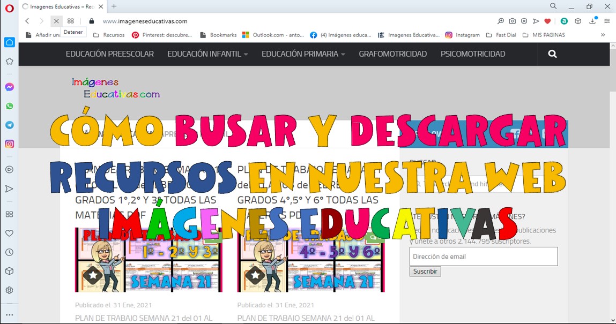Open the Instagram panel in the sidebar

pos(10,144)
